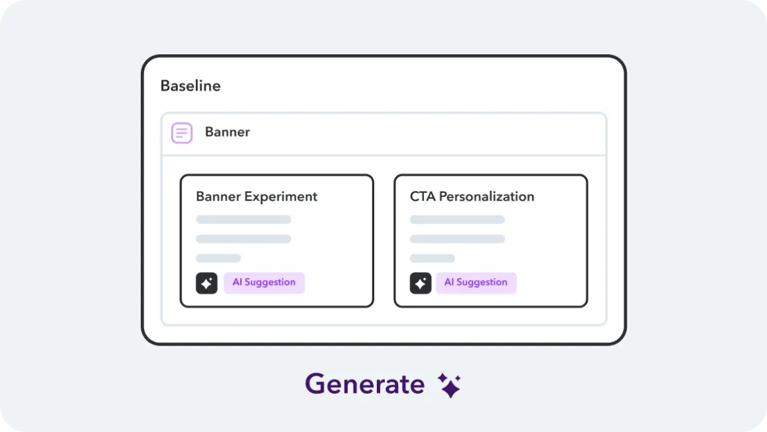The height and width of the screenshot is (432, 767).
Task: Click empty space right of CTA Personalization's AI badge
Action: tap(551, 283)
